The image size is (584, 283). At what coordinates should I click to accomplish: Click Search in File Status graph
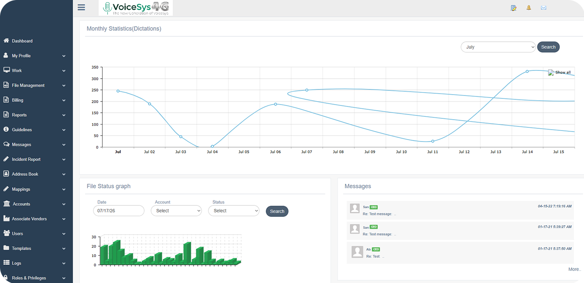277,211
